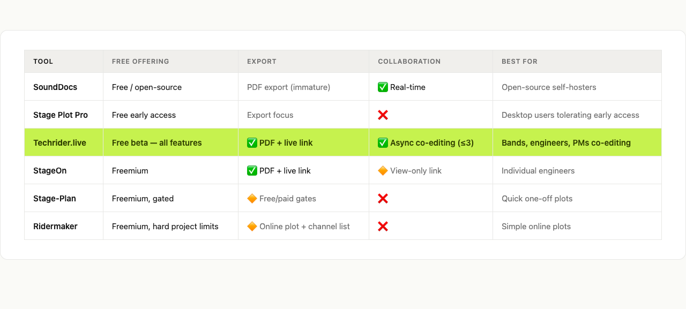Click the 'View-only link' text
Image resolution: width=686 pixels, height=309 pixels.
coord(416,171)
